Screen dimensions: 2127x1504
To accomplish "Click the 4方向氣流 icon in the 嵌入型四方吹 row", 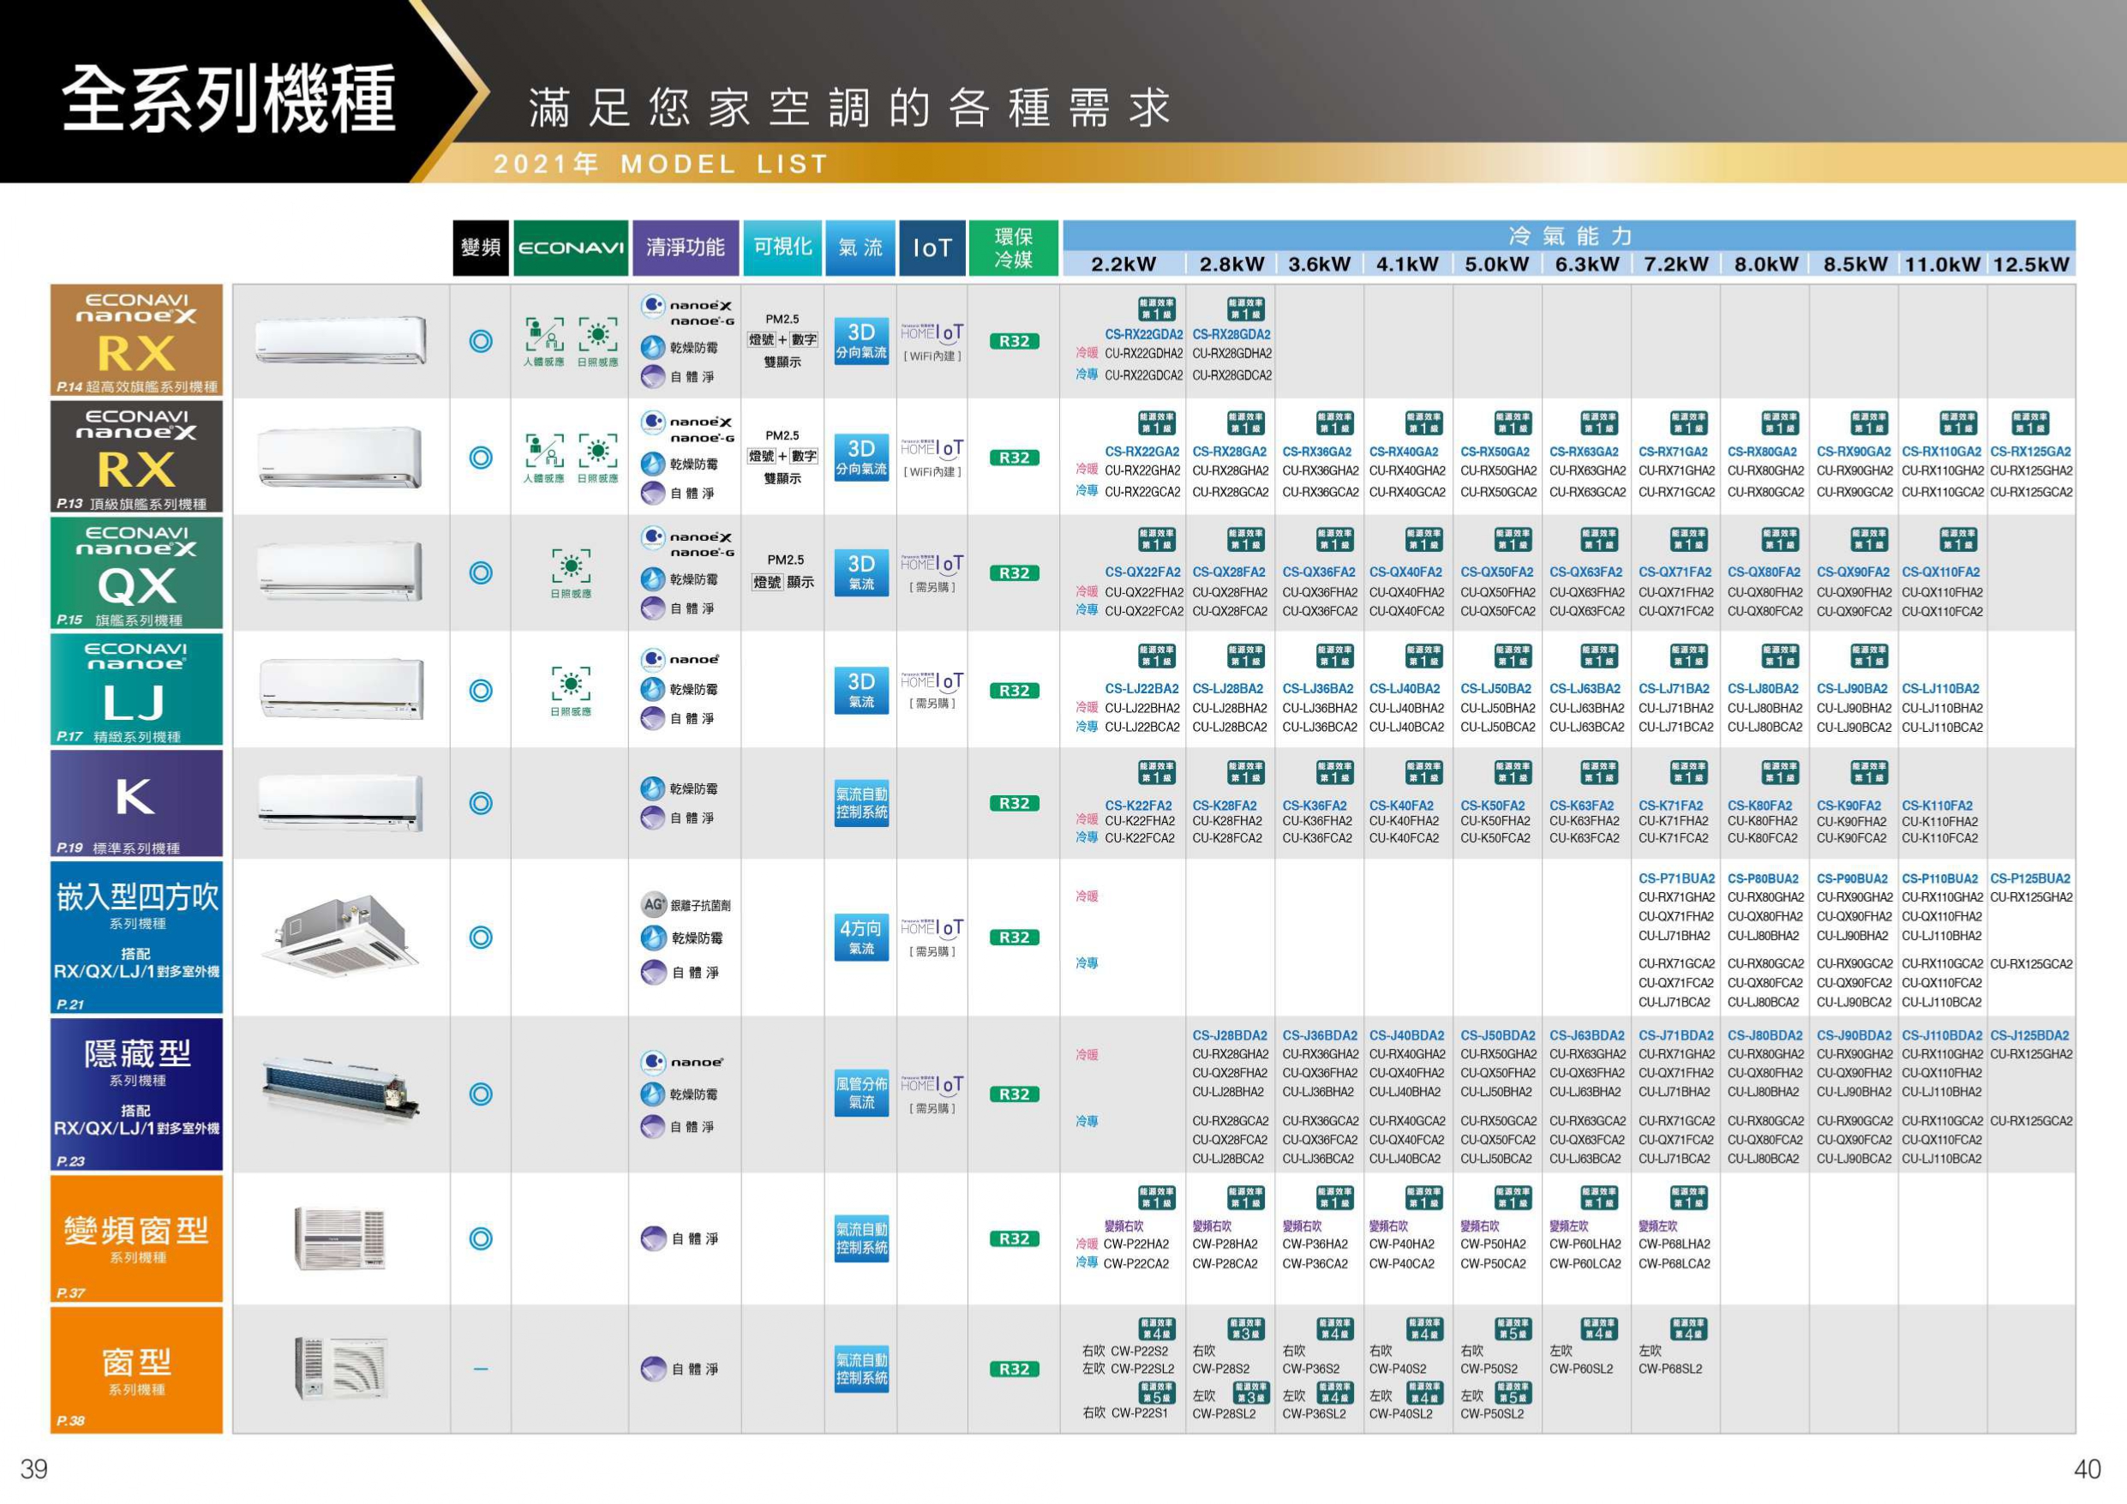I will (860, 937).
